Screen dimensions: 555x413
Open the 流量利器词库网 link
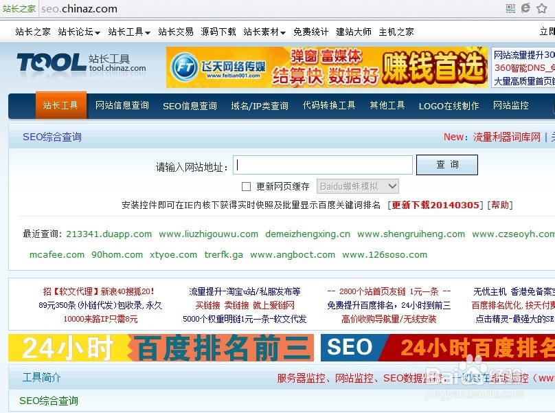(507, 137)
